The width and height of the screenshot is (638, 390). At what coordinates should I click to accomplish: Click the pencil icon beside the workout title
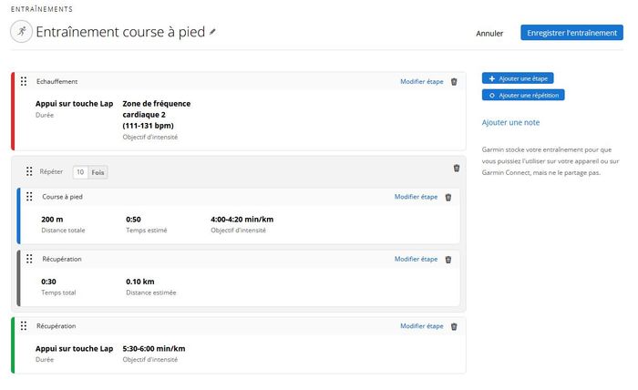coord(213,32)
